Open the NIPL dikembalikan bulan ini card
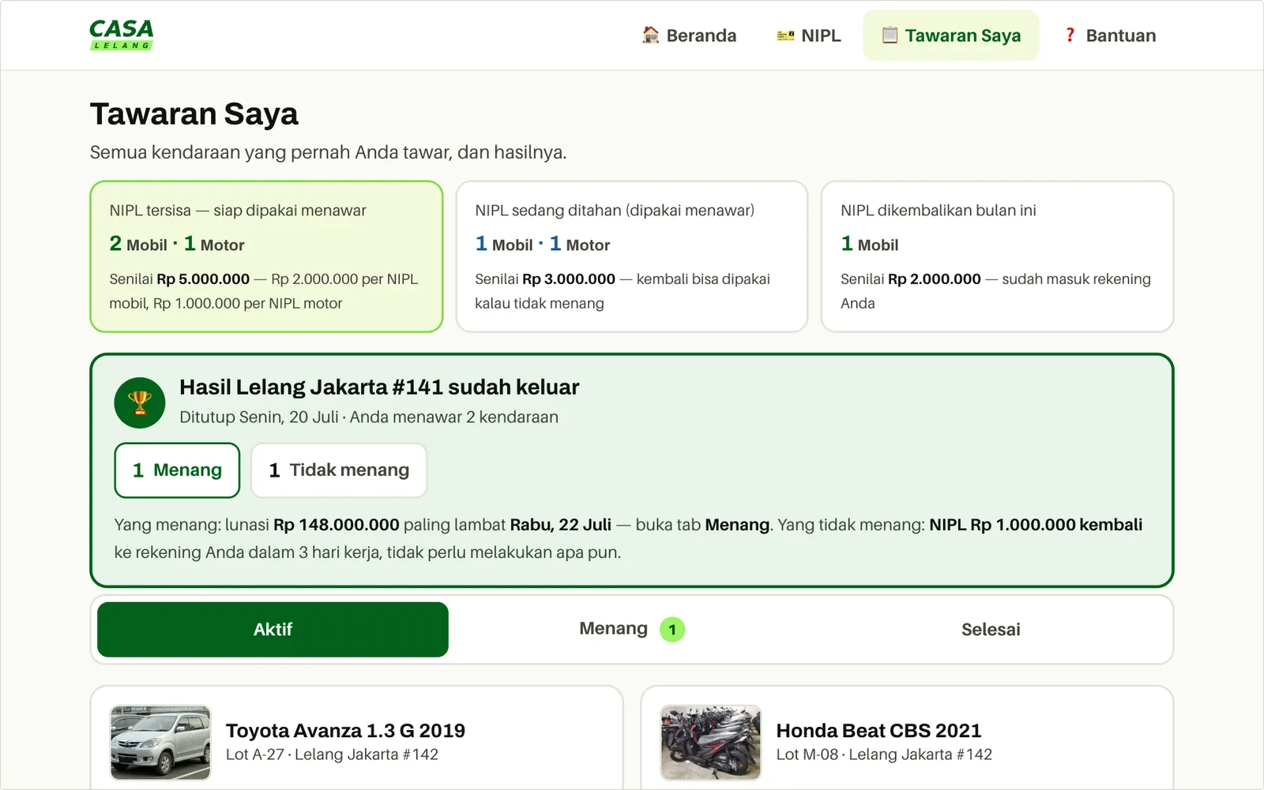This screenshot has width=1264, height=790. tap(997, 256)
